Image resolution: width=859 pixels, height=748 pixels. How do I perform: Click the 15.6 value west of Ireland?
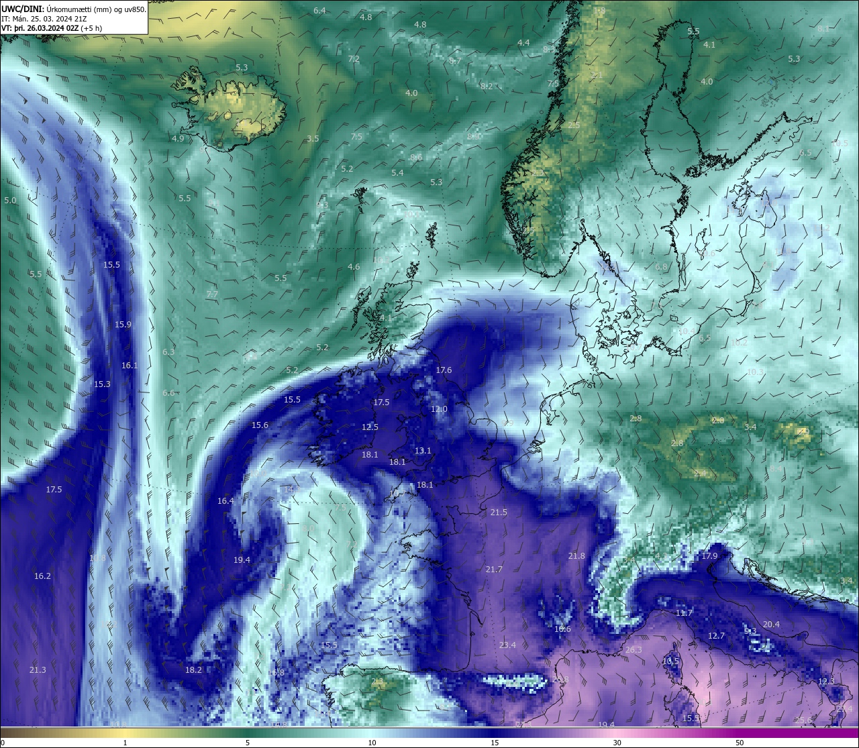click(260, 425)
